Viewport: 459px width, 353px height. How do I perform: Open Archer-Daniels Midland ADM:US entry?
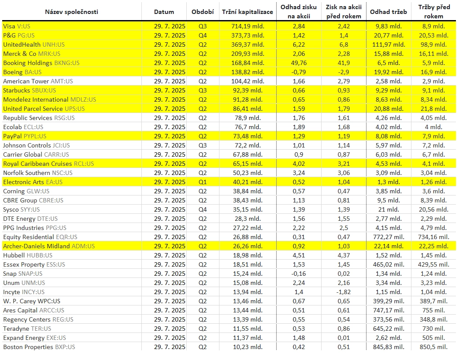tap(49, 246)
